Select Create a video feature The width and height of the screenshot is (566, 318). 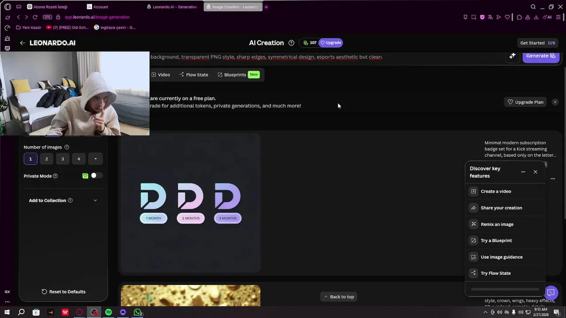pyautogui.click(x=505, y=191)
